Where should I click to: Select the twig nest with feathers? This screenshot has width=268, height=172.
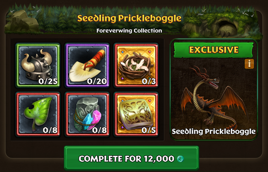(136, 65)
